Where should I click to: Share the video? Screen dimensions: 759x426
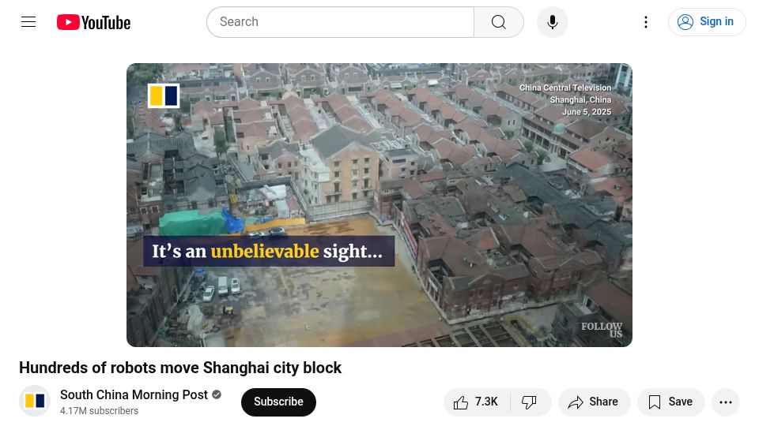point(594,402)
